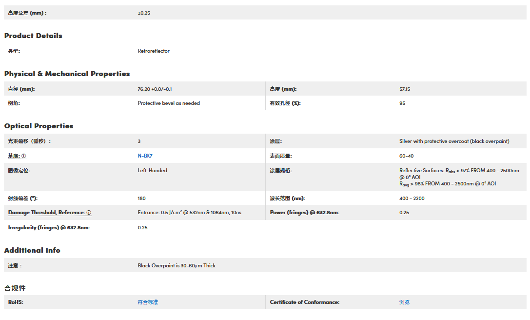This screenshot has height=320, width=530.
Task: Click the Retroreflector type value
Action: (154, 51)
